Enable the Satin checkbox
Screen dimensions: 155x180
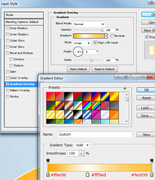[x=7, y=72]
